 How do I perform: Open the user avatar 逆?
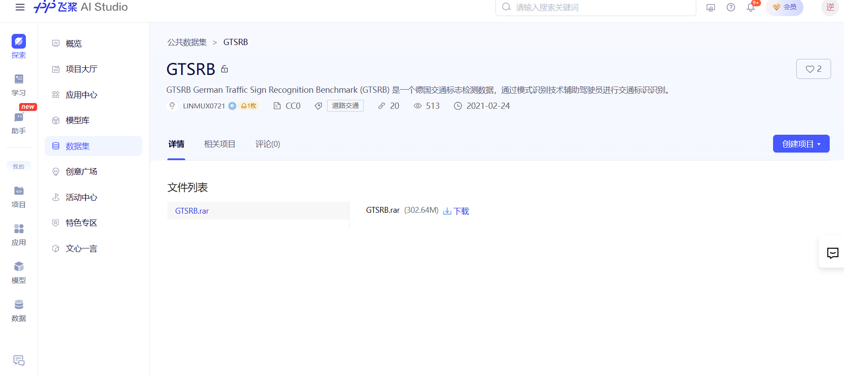pos(830,7)
